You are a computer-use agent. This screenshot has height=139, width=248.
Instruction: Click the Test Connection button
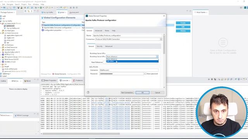[127, 93]
